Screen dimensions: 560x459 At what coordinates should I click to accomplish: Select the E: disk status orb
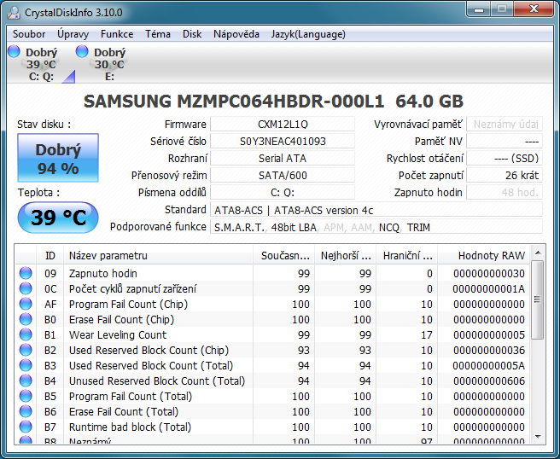click(x=82, y=52)
